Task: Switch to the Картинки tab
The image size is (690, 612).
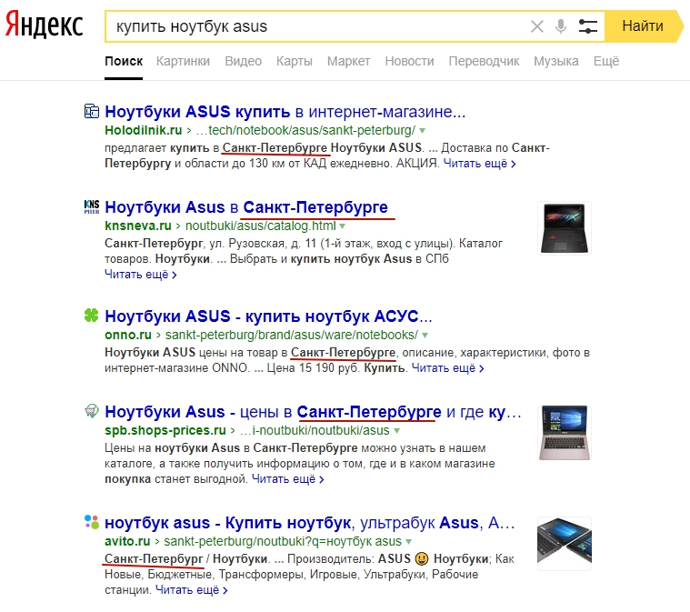Action: [183, 61]
